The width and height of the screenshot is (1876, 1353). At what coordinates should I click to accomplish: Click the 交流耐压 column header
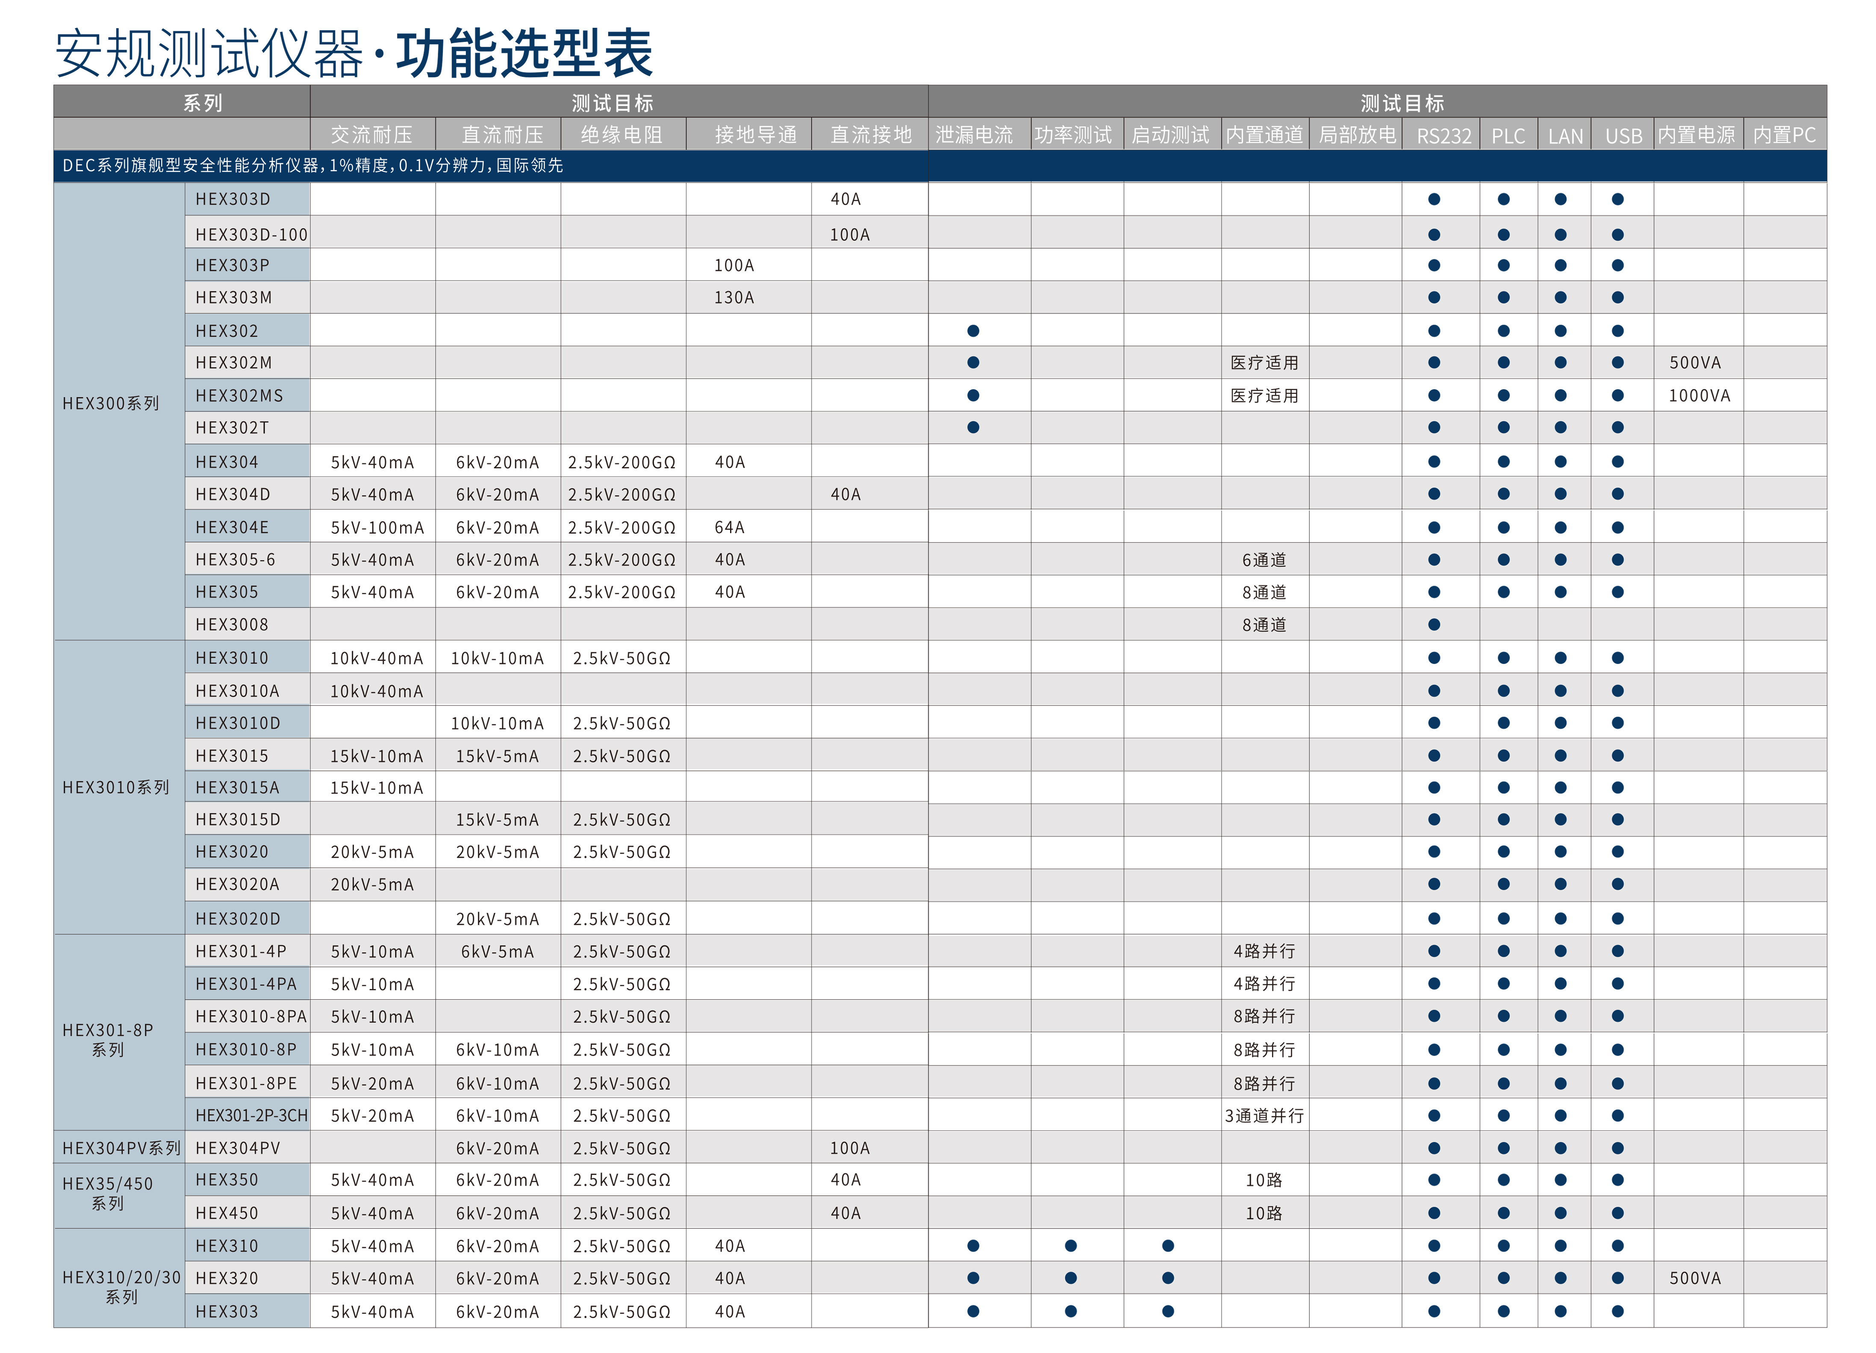372,135
